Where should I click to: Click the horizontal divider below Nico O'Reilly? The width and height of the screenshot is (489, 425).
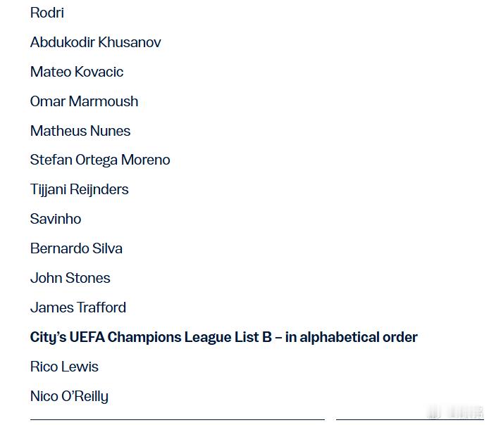tap(178, 419)
